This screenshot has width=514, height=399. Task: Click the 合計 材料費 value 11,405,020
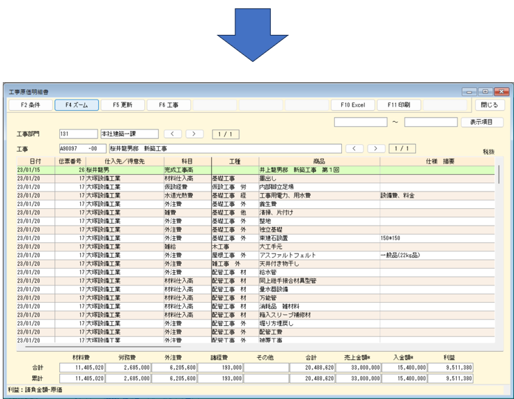[x=82, y=368]
